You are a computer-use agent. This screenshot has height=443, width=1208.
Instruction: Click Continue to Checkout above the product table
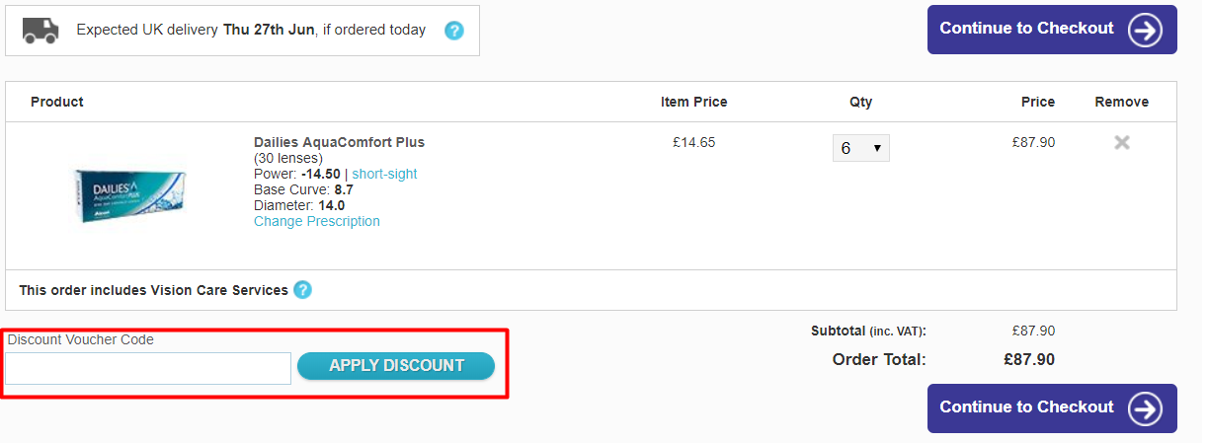pyautogui.click(x=1052, y=30)
